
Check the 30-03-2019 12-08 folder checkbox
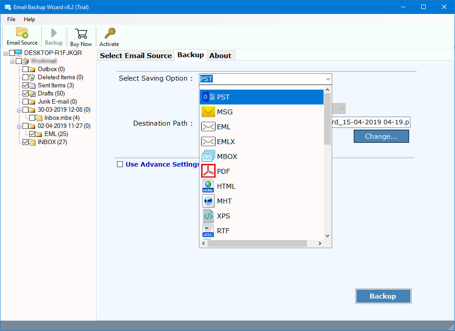tap(25, 110)
